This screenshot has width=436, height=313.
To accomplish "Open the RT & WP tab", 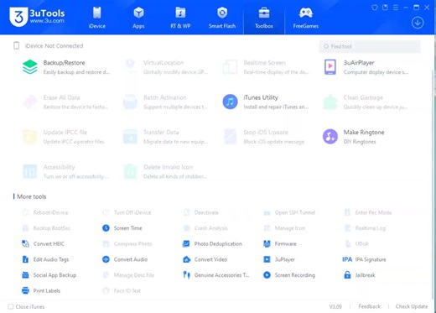I will [x=180, y=18].
